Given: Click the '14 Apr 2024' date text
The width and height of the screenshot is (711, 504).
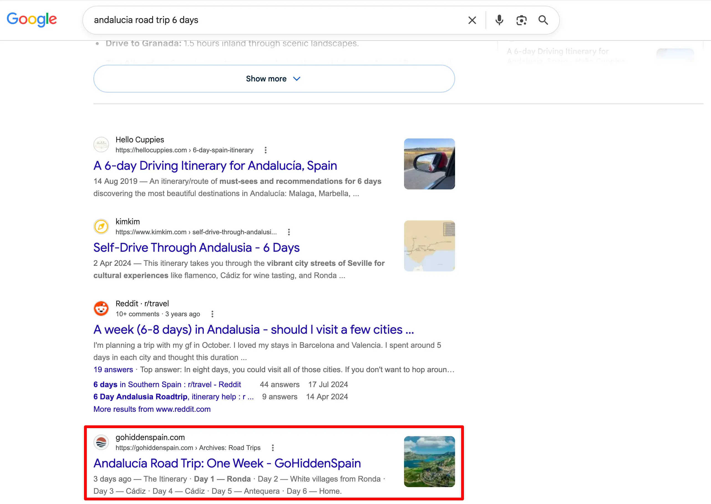Looking at the screenshot, I should coord(327,397).
